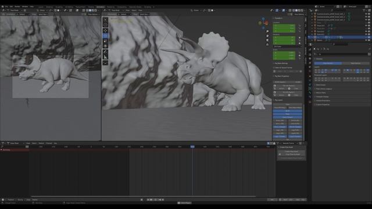This screenshot has width=372, height=209.
Task: Toggle camera view with camera icon
Action: (x=267, y=40)
